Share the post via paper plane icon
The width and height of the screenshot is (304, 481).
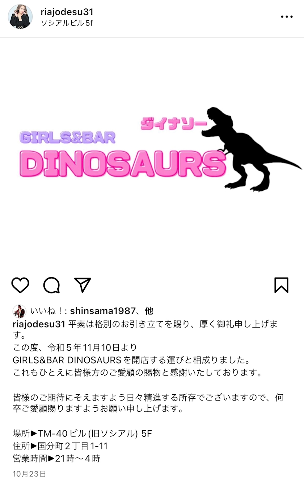83,285
